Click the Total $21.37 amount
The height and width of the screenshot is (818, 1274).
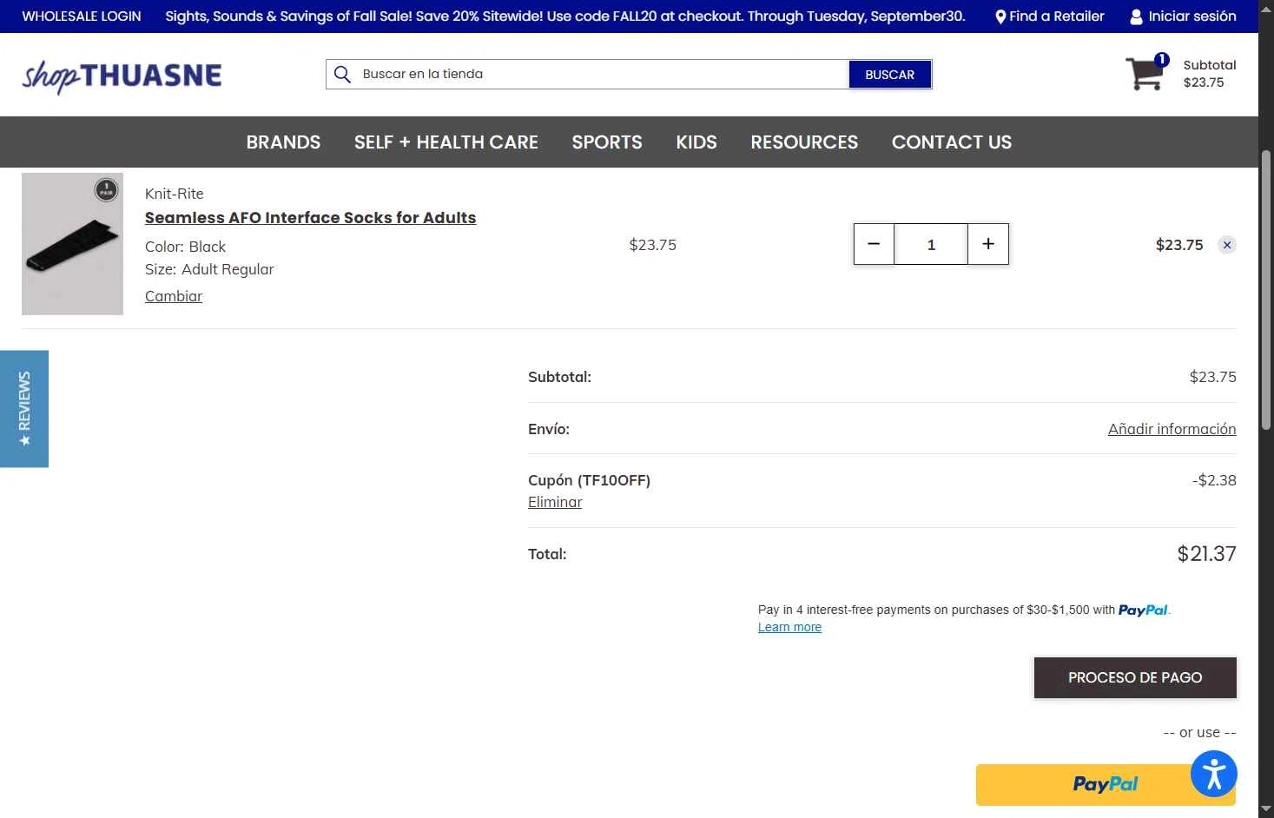1206,554
